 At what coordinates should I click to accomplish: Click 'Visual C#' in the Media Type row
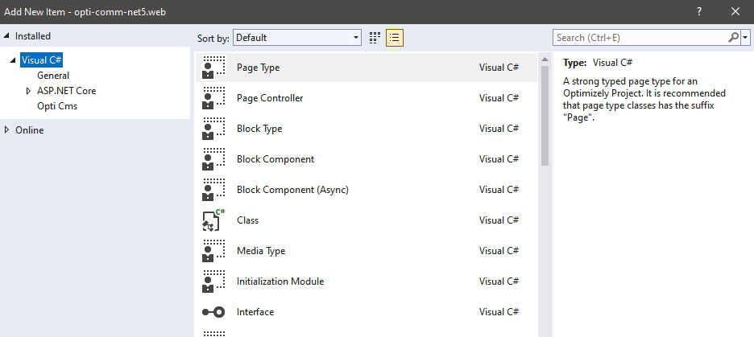pos(499,251)
